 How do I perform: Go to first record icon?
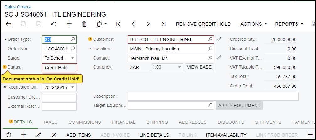(x=118, y=24)
